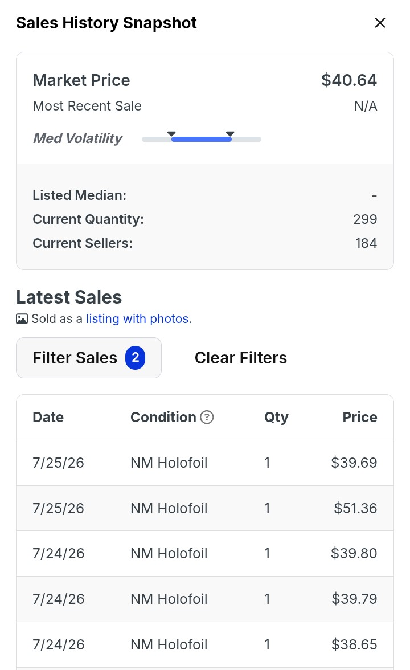
Task: Close the Sales History Snapshot panel
Action: (x=380, y=23)
